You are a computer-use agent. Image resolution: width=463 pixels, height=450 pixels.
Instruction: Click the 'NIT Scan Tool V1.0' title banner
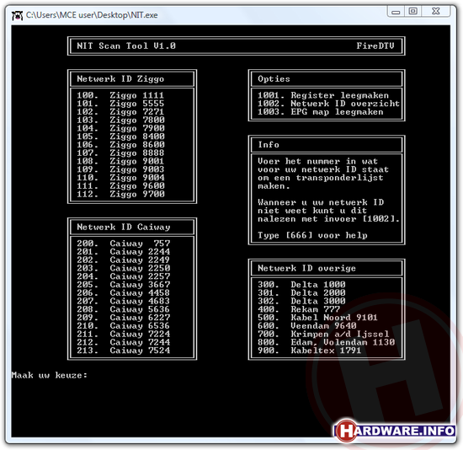coord(126,46)
